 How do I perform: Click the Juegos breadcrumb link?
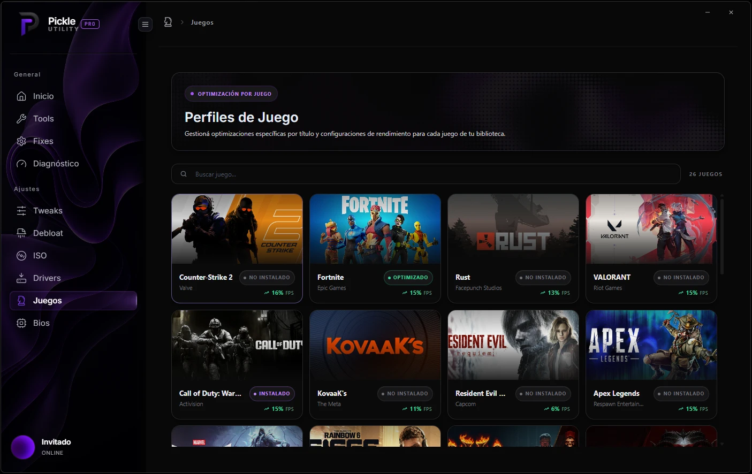click(x=202, y=22)
